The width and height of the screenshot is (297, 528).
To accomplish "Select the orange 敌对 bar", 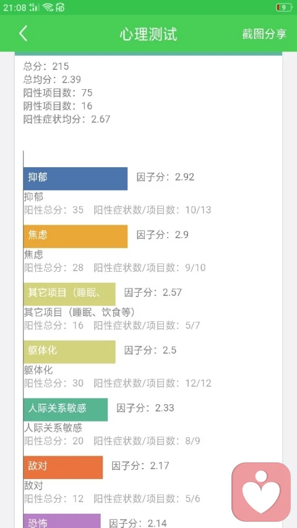I will point(63,467).
